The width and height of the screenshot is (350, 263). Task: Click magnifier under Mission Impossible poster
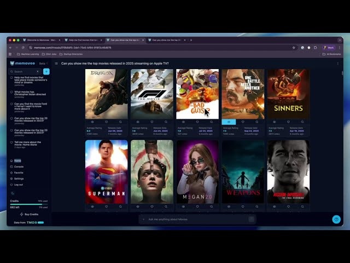point(302,207)
